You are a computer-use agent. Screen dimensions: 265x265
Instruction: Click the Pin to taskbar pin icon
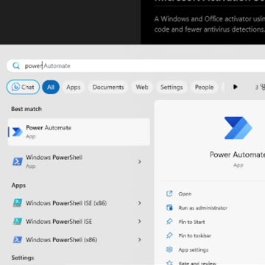click(169, 236)
